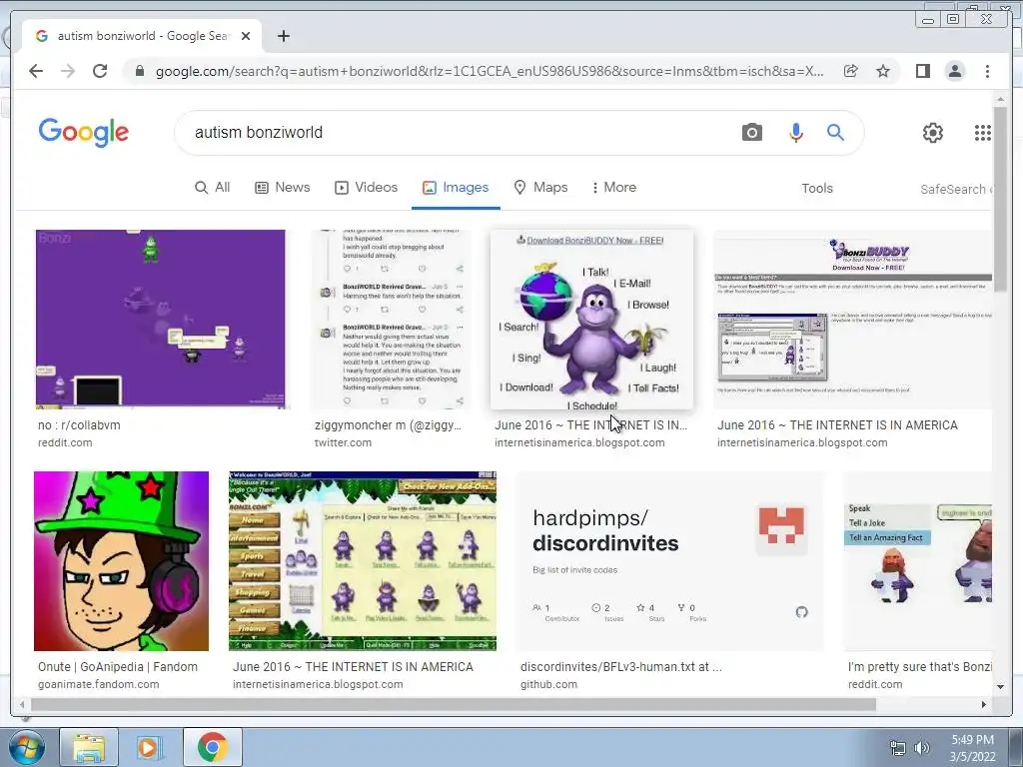Click the address bar URL
Image resolution: width=1023 pixels, height=767 pixels.
click(490, 71)
